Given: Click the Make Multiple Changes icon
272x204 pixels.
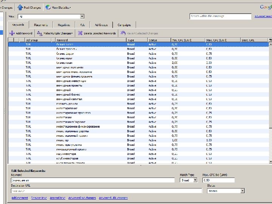Looking at the screenshot, I should coord(39,33).
